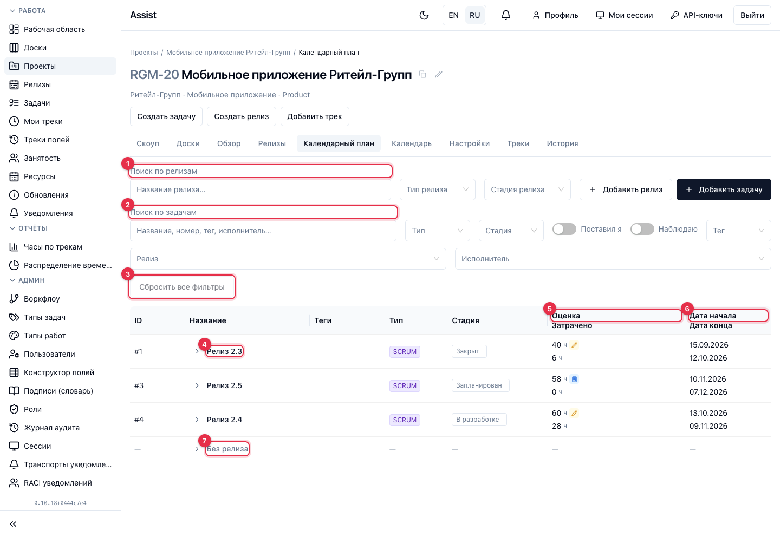Toggle dark mode moon icon
780x537 pixels.
[x=424, y=15]
